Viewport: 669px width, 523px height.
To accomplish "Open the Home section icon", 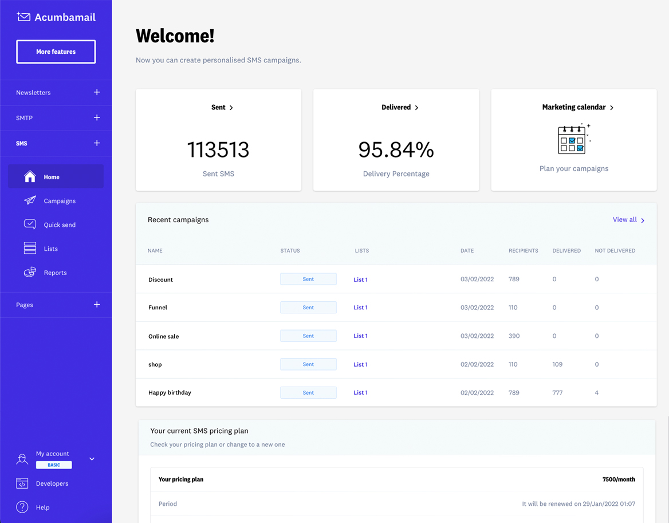I will point(30,176).
